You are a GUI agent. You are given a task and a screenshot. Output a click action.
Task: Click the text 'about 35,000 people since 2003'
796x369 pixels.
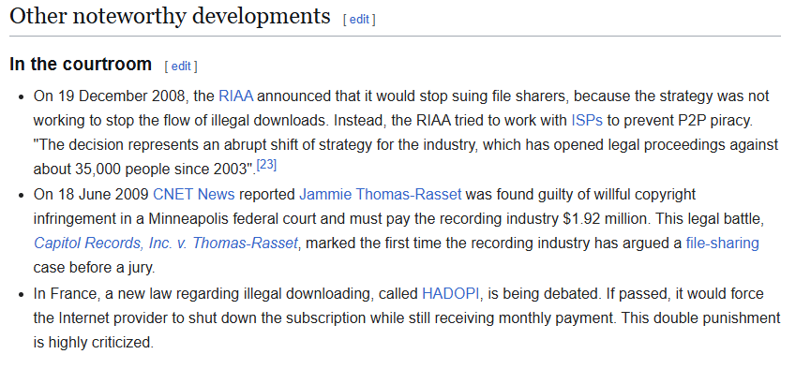coord(141,170)
